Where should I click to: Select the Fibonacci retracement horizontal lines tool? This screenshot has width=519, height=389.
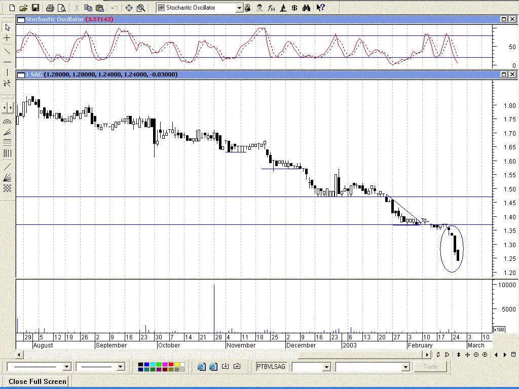(7, 142)
